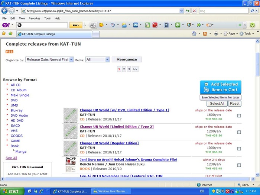
Task: Click Add to Favorites star icon
Action: tap(11, 34)
